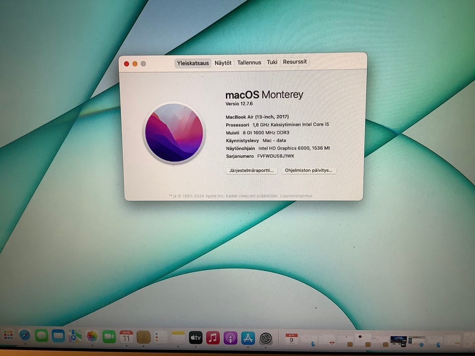
Task: Open the Contacts app in the Dock
Action: coord(143,337)
